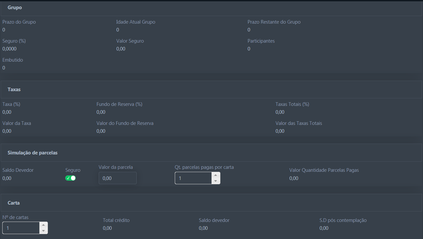The height and width of the screenshot is (239, 423).
Task: Click the Valor Quantidade Parcelas Pagas label
Action: coord(324,170)
